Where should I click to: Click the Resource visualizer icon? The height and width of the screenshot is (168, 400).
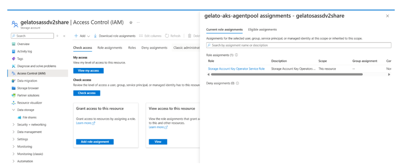14,103
